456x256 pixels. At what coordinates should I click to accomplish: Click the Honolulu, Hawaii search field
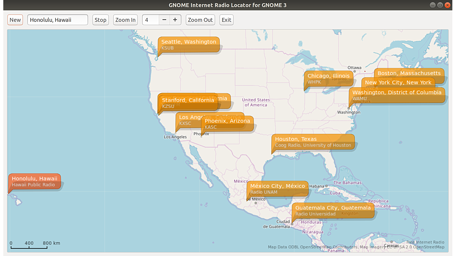click(57, 20)
